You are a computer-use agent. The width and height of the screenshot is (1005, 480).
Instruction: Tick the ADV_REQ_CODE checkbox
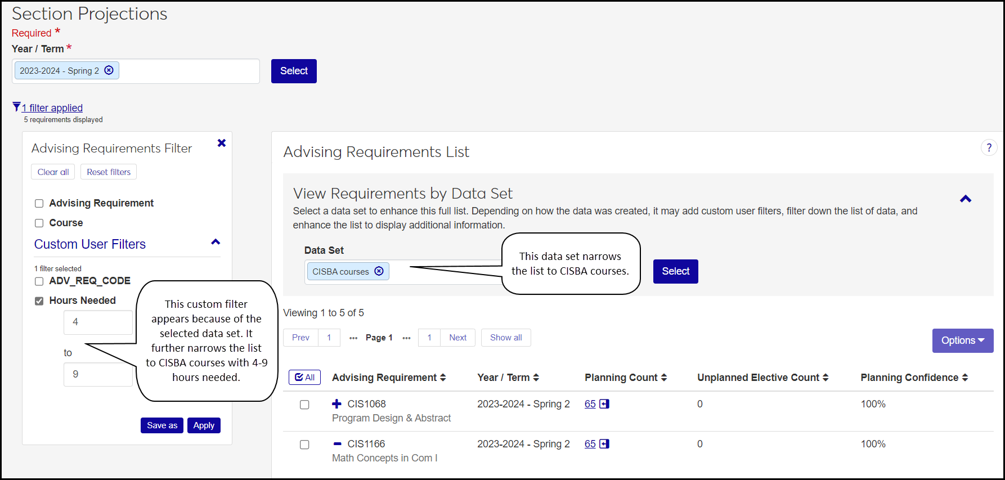point(39,281)
